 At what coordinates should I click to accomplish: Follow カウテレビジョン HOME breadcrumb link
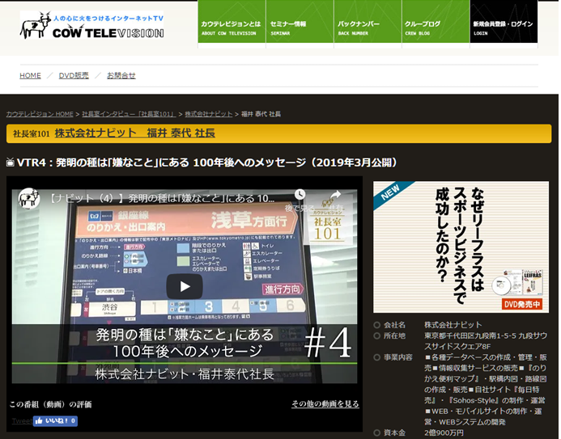click(40, 114)
